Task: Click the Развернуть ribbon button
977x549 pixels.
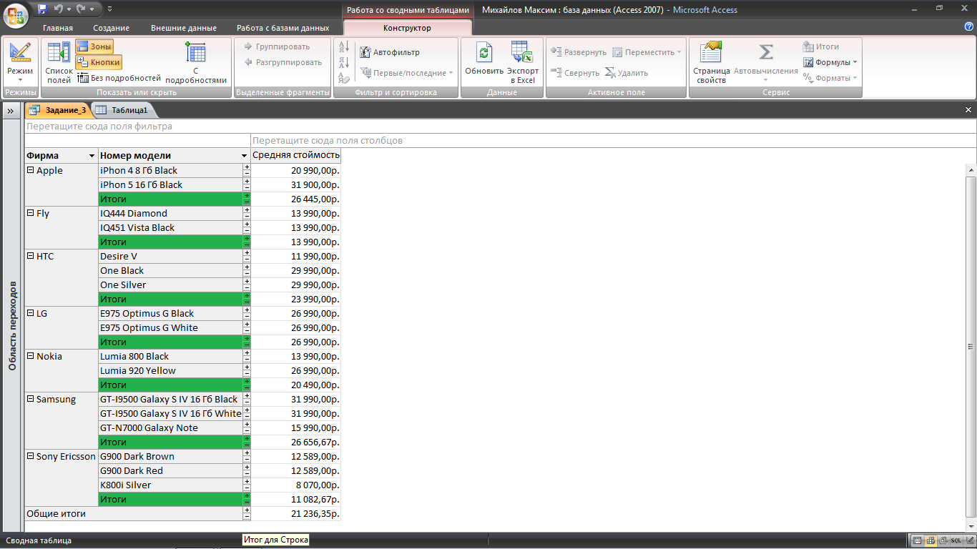Action: pyautogui.click(x=578, y=52)
